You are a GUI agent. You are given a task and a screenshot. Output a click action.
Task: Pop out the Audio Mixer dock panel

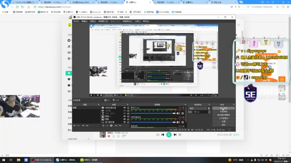click(x=185, y=105)
